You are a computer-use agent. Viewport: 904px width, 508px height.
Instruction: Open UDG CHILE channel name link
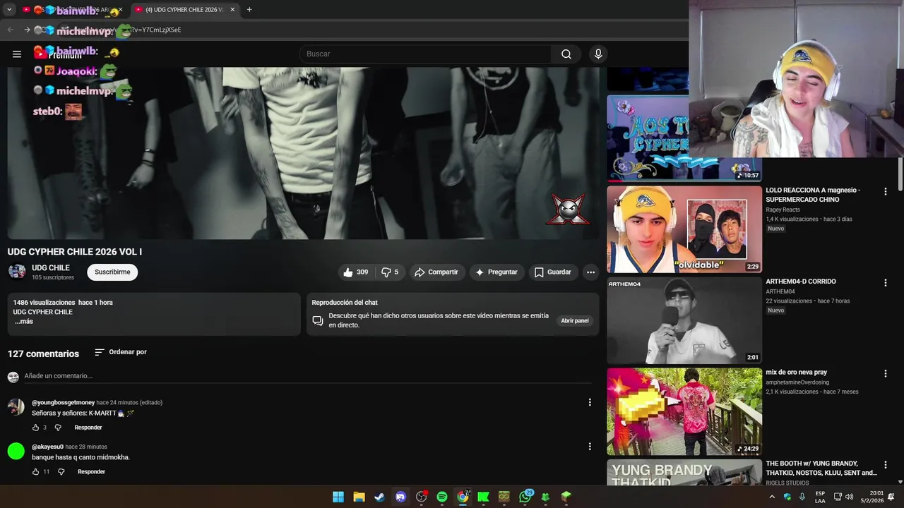(51, 268)
